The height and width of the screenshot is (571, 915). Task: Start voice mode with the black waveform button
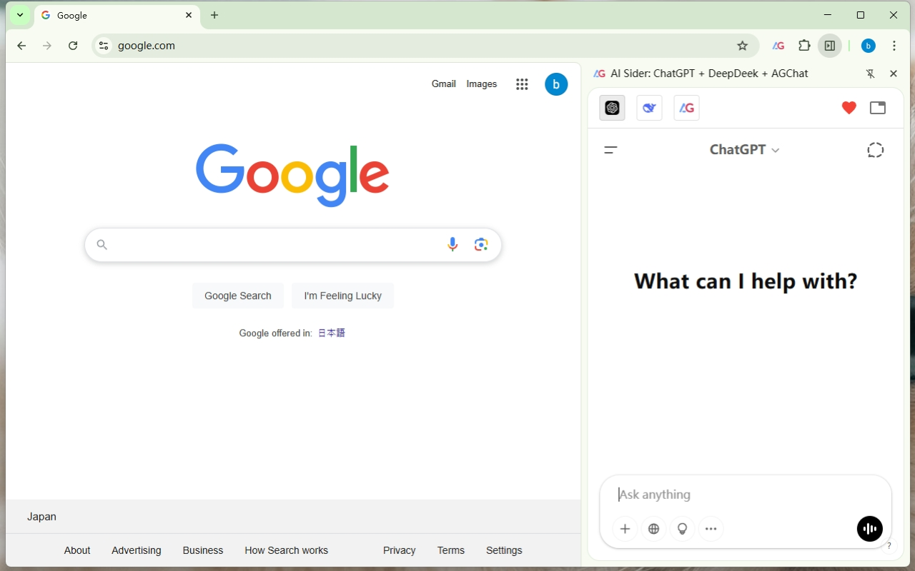pos(870,529)
